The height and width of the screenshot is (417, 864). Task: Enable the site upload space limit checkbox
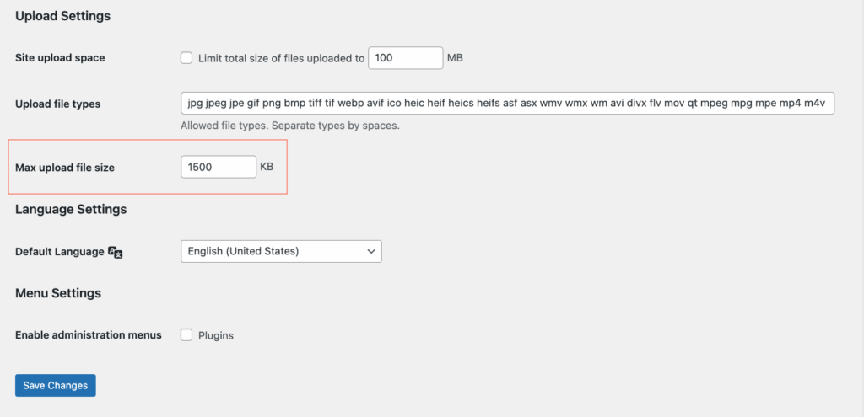click(x=186, y=58)
